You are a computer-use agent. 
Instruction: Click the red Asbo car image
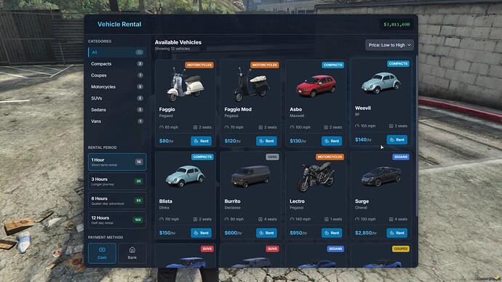point(316,86)
